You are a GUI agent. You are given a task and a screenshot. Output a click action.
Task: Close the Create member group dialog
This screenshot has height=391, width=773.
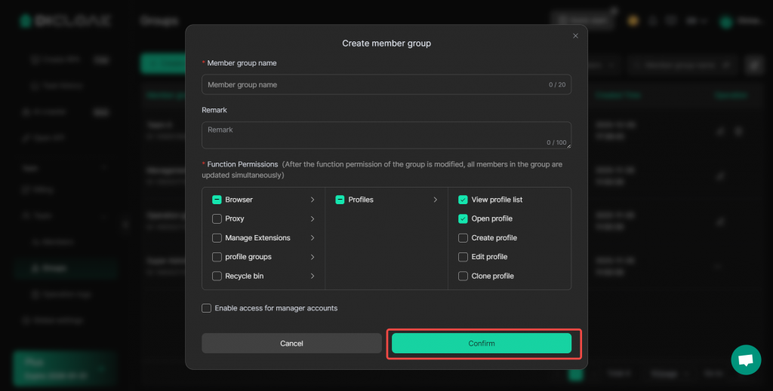coord(575,35)
